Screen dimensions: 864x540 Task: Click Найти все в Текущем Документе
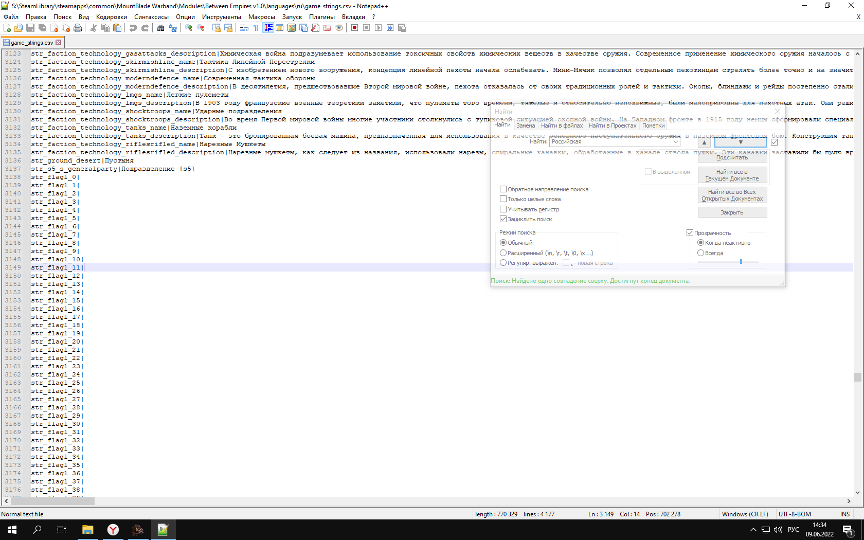coord(732,175)
